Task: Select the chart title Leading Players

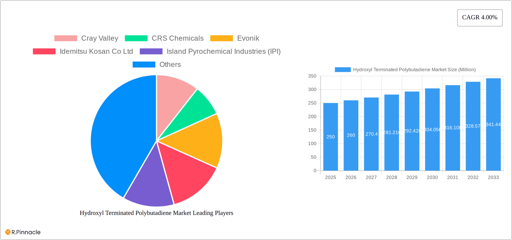Action: click(x=156, y=213)
